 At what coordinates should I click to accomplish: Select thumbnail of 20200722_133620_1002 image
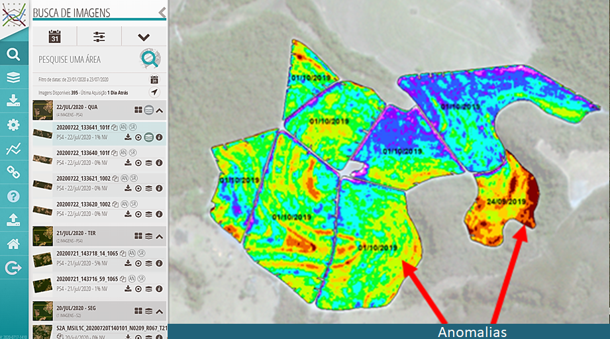pos(42,208)
